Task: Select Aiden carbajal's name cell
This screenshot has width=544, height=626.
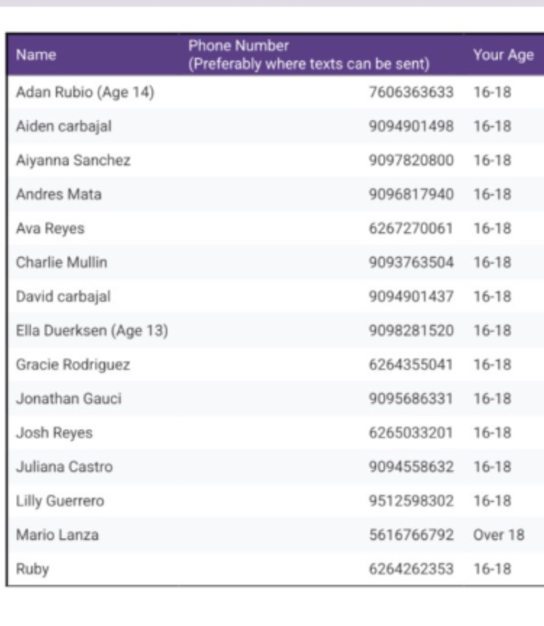Action: coord(64,126)
